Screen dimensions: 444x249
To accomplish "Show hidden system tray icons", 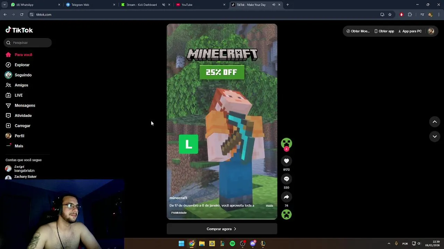I will click(389, 243).
